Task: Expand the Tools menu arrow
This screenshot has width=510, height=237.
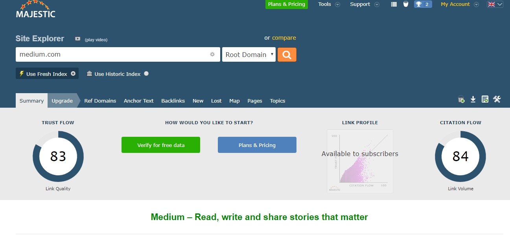Action: tap(337, 5)
